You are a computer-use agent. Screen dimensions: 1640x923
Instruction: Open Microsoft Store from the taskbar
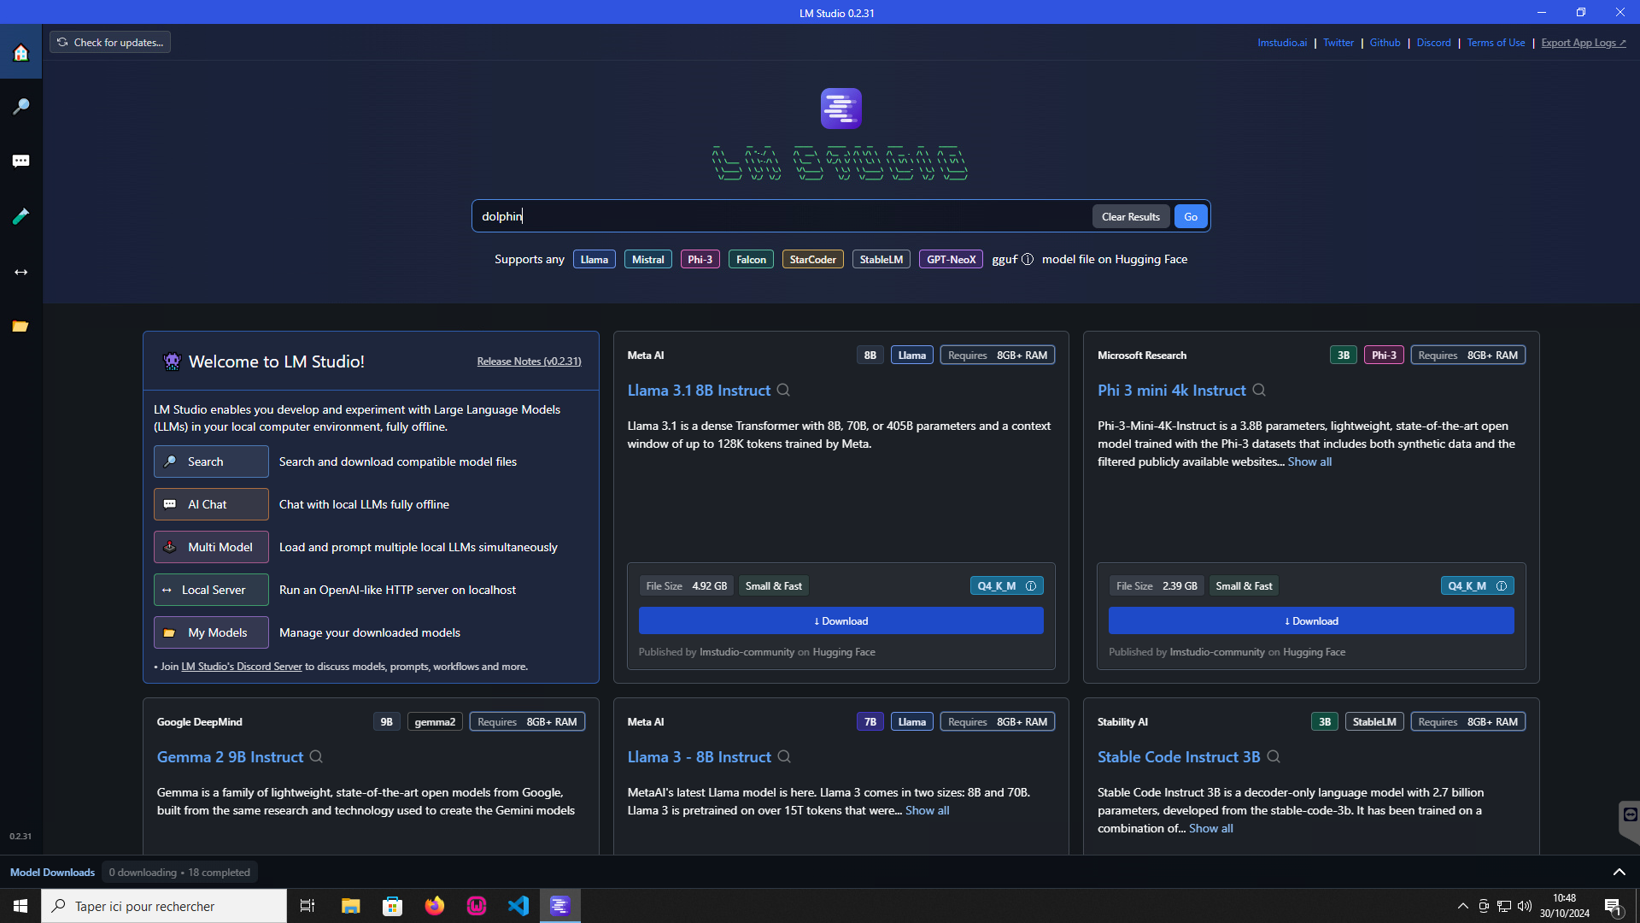(392, 906)
